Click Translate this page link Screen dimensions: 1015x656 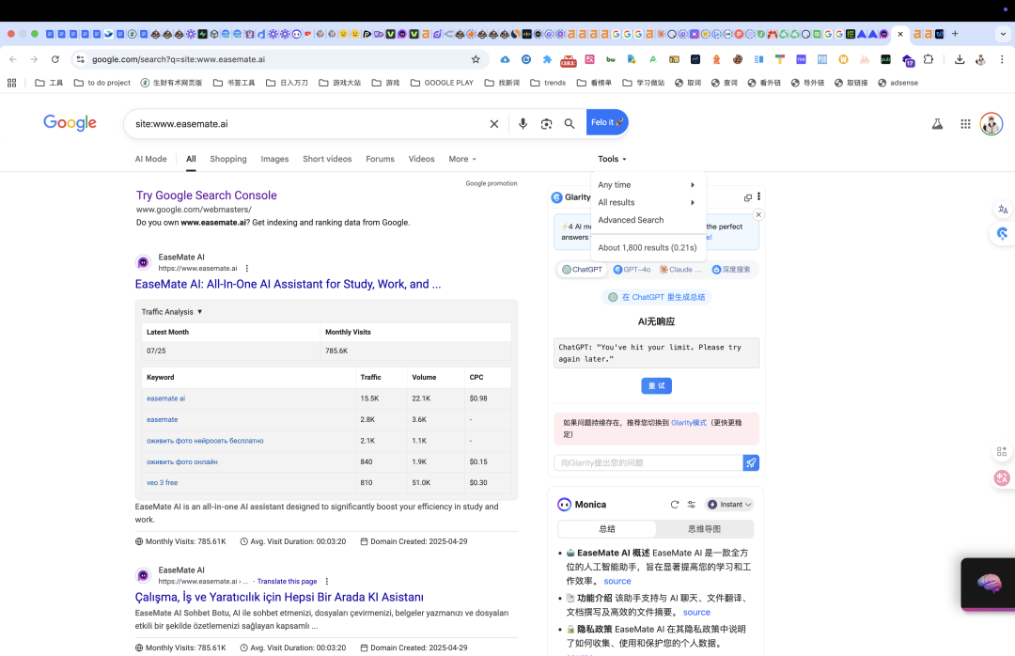click(x=287, y=582)
